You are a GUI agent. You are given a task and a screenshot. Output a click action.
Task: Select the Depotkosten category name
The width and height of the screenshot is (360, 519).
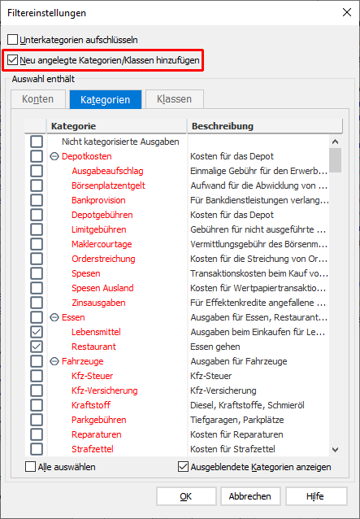(87, 156)
